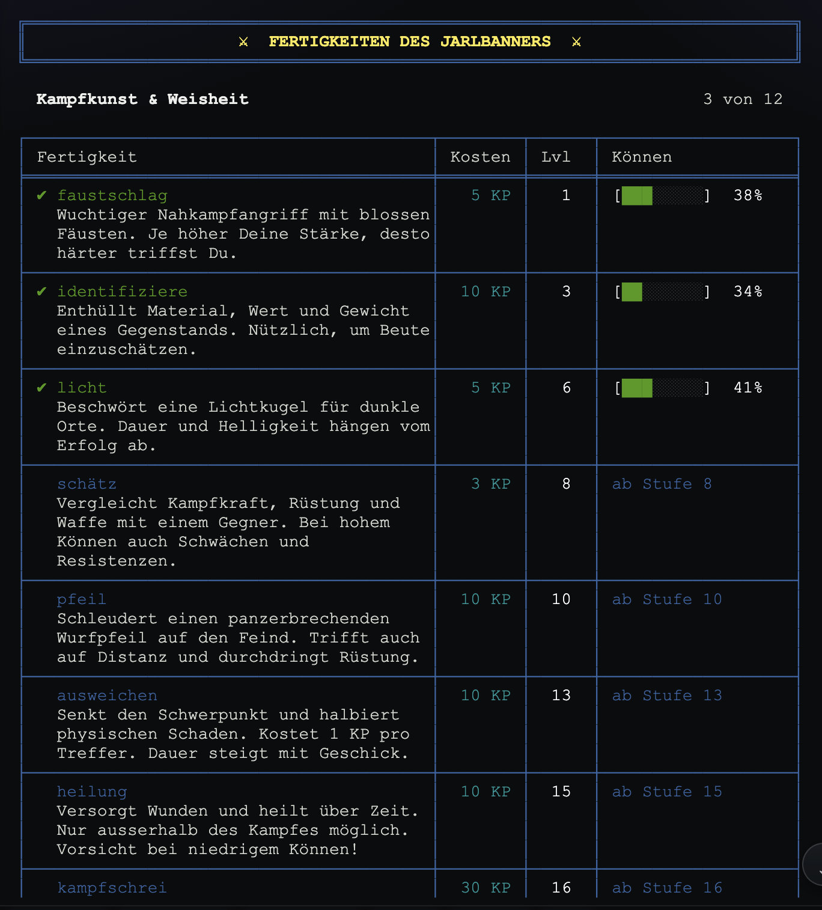Click the heilung skill name
This screenshot has width=822, height=910.
click(x=92, y=792)
